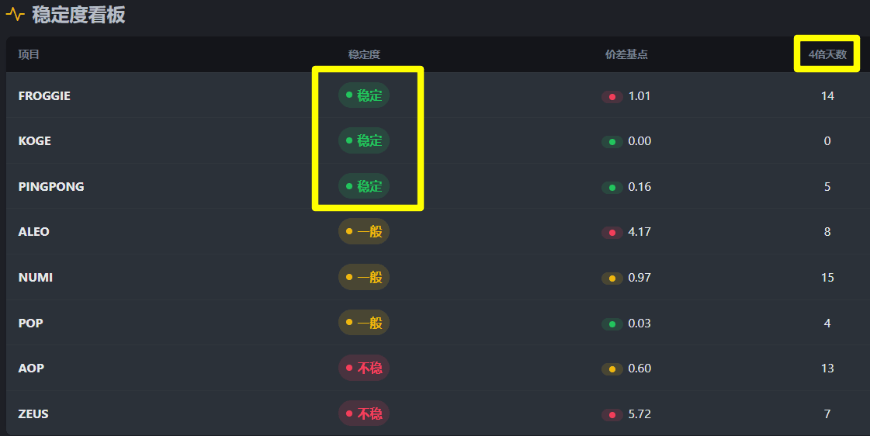This screenshot has height=436, width=870.
Task: Click the red 不稳 badge for AOP
Action: coord(364,368)
